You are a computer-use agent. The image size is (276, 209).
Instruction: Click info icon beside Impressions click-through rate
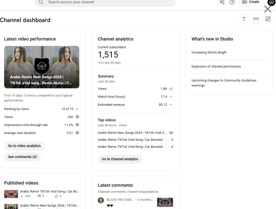tap(77, 125)
